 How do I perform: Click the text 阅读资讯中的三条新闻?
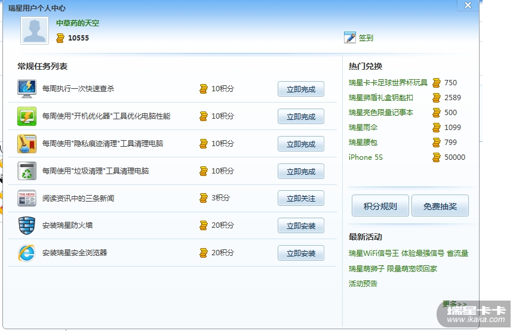[x=78, y=198]
